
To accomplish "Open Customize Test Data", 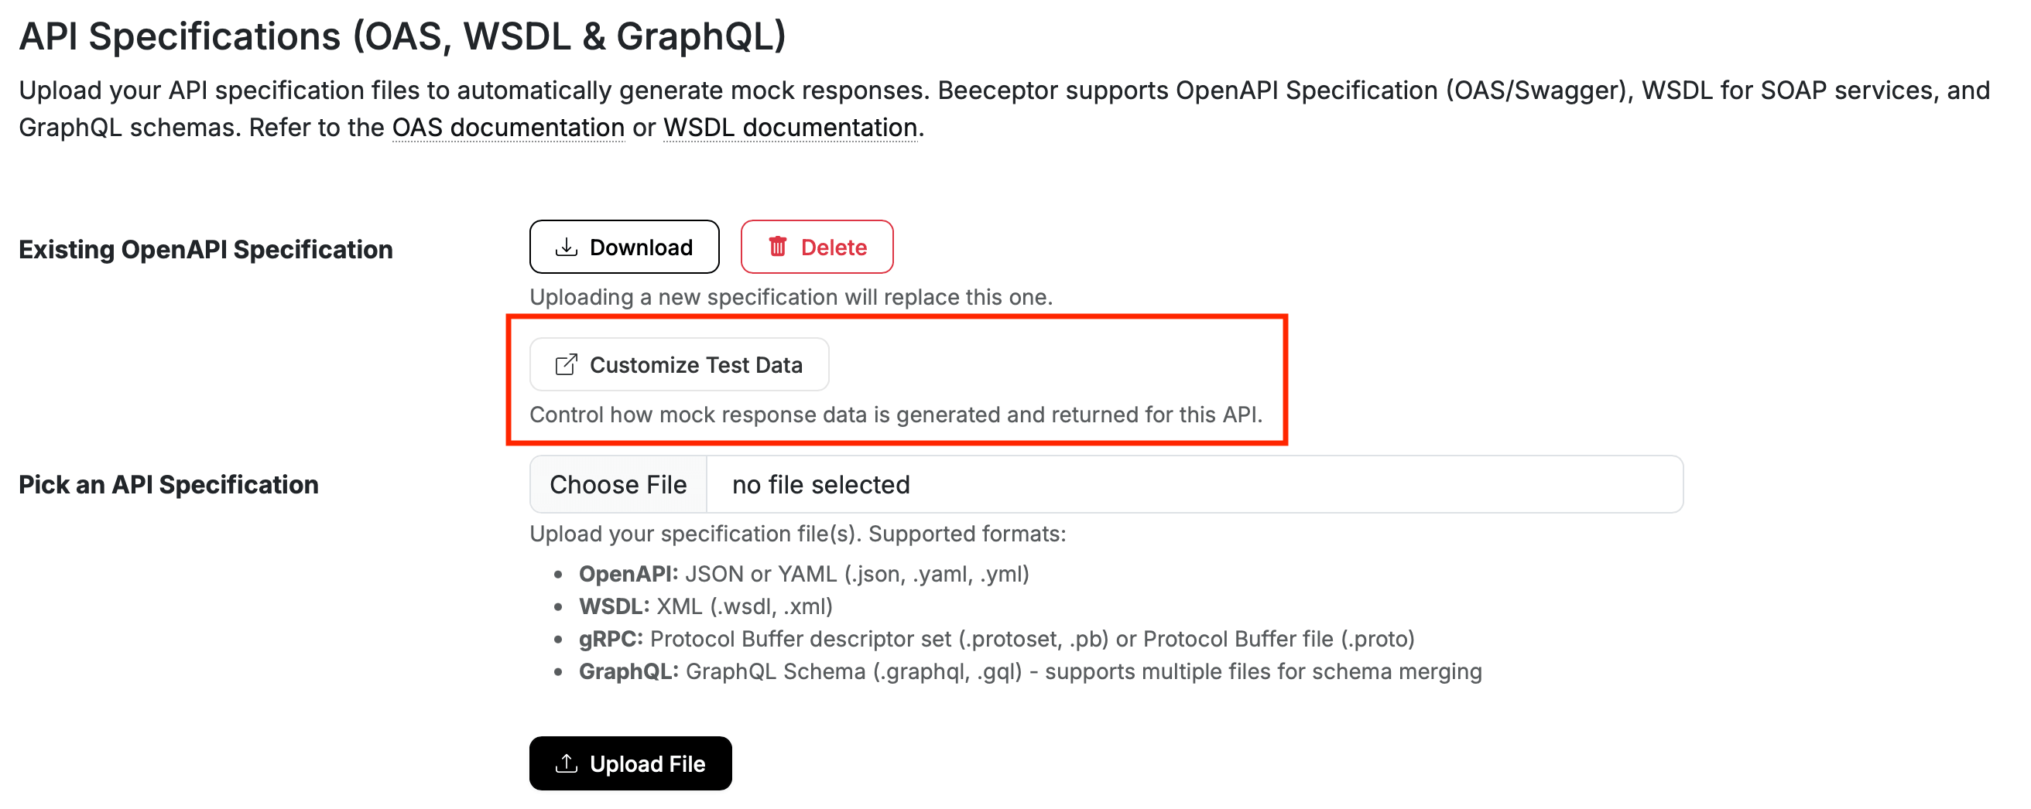I will 679,364.
